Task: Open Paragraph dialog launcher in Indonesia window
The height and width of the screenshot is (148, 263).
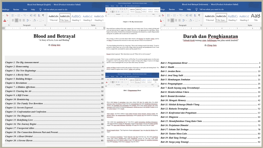Action: 201,25
